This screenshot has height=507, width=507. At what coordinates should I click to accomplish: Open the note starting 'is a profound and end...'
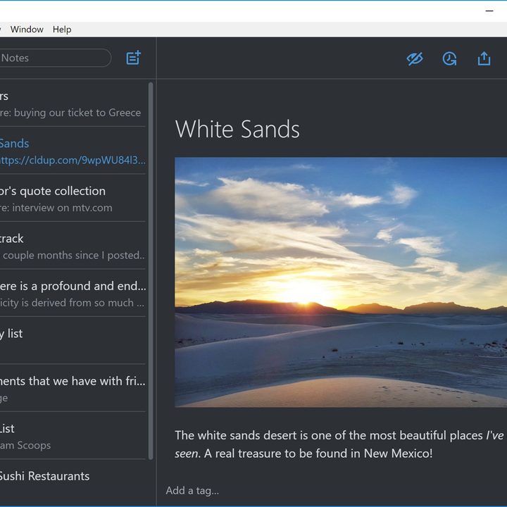tap(73, 293)
